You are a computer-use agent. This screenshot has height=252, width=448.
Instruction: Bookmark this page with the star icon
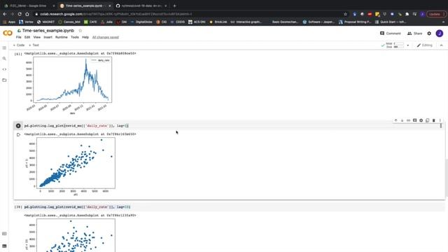(x=345, y=14)
